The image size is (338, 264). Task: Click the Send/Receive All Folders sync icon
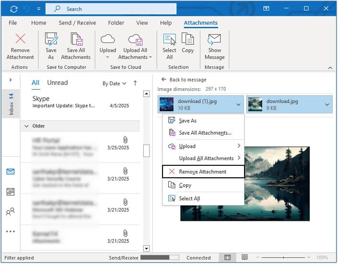14,9
